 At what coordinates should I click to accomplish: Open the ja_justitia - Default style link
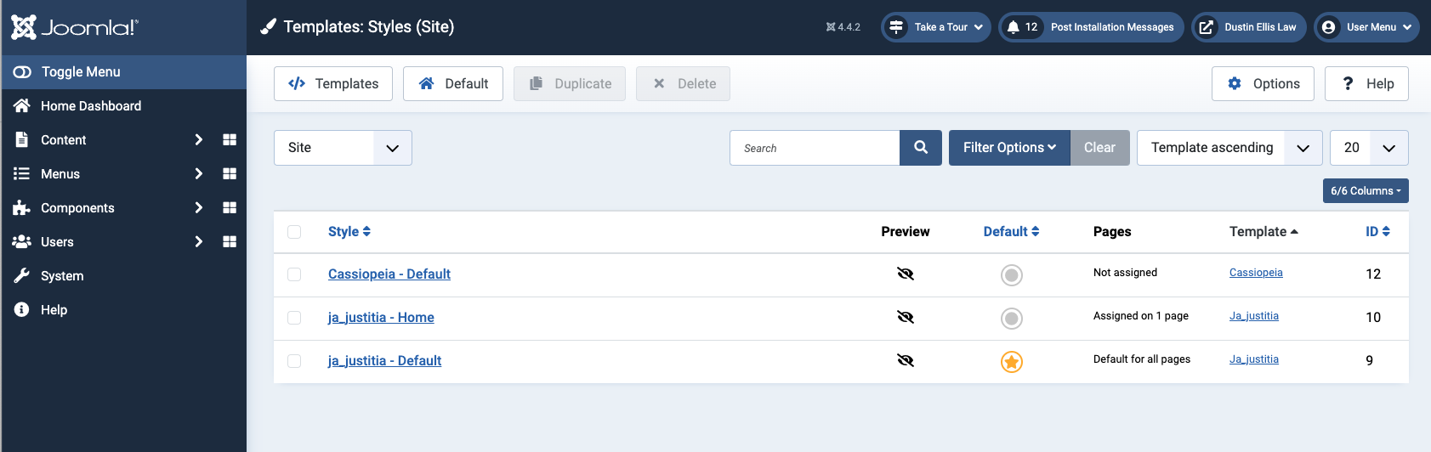(x=384, y=361)
